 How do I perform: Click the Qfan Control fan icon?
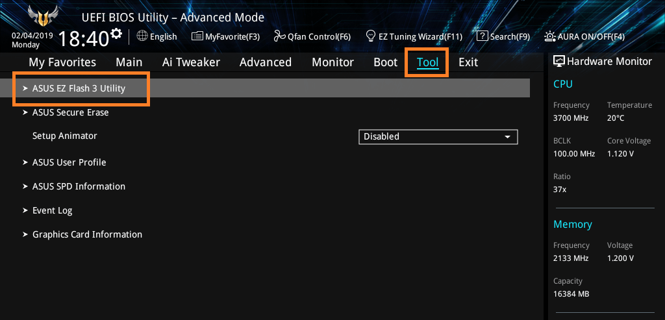pyautogui.click(x=280, y=36)
